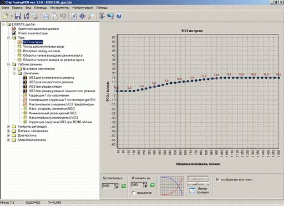Apply Изменить на with green arrow
This screenshot has width=284, height=206.
click(152, 185)
